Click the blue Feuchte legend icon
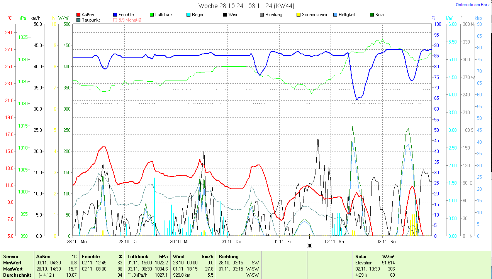Screen dimensions: 492x279 point(115,15)
